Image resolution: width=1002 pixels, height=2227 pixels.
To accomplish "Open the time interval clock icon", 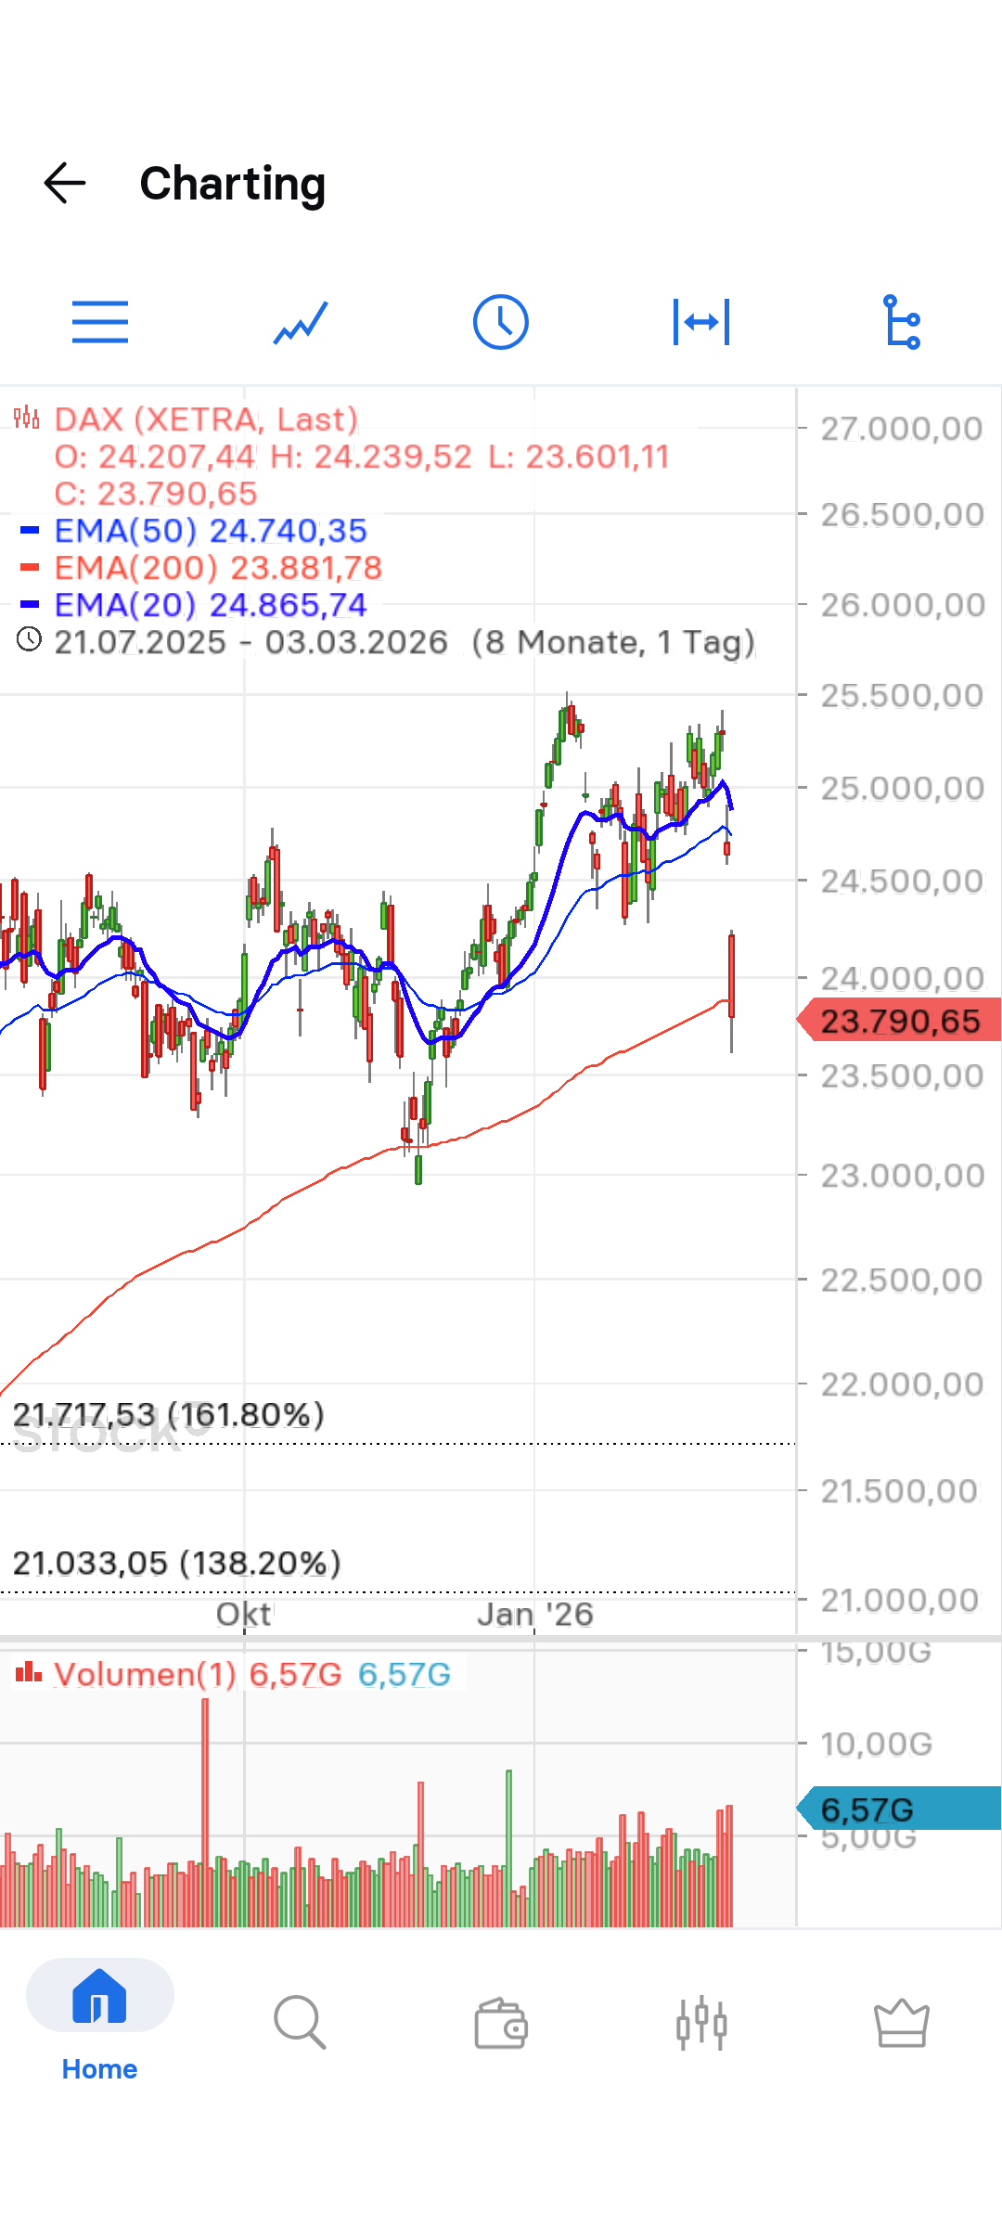I will (x=501, y=322).
